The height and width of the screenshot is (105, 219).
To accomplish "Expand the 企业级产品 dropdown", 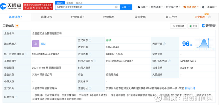I will 173,7.
